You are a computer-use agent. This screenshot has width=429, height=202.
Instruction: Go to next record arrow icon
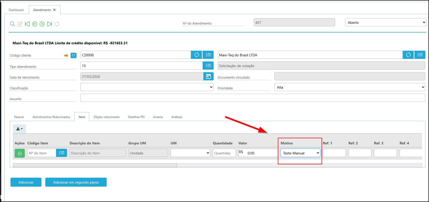(x=42, y=24)
